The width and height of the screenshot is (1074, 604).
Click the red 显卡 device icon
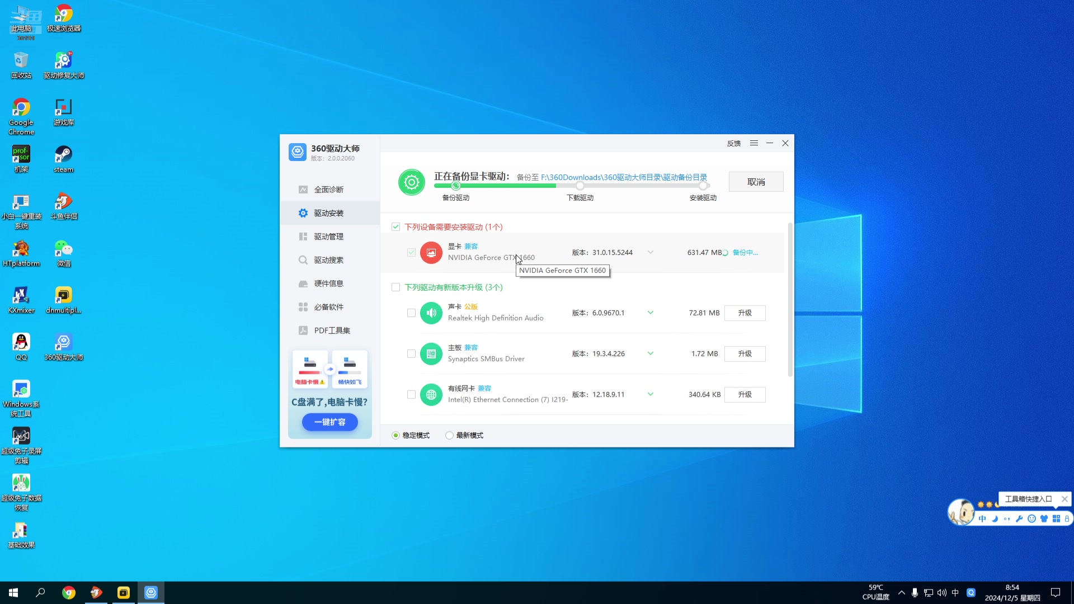coord(431,252)
